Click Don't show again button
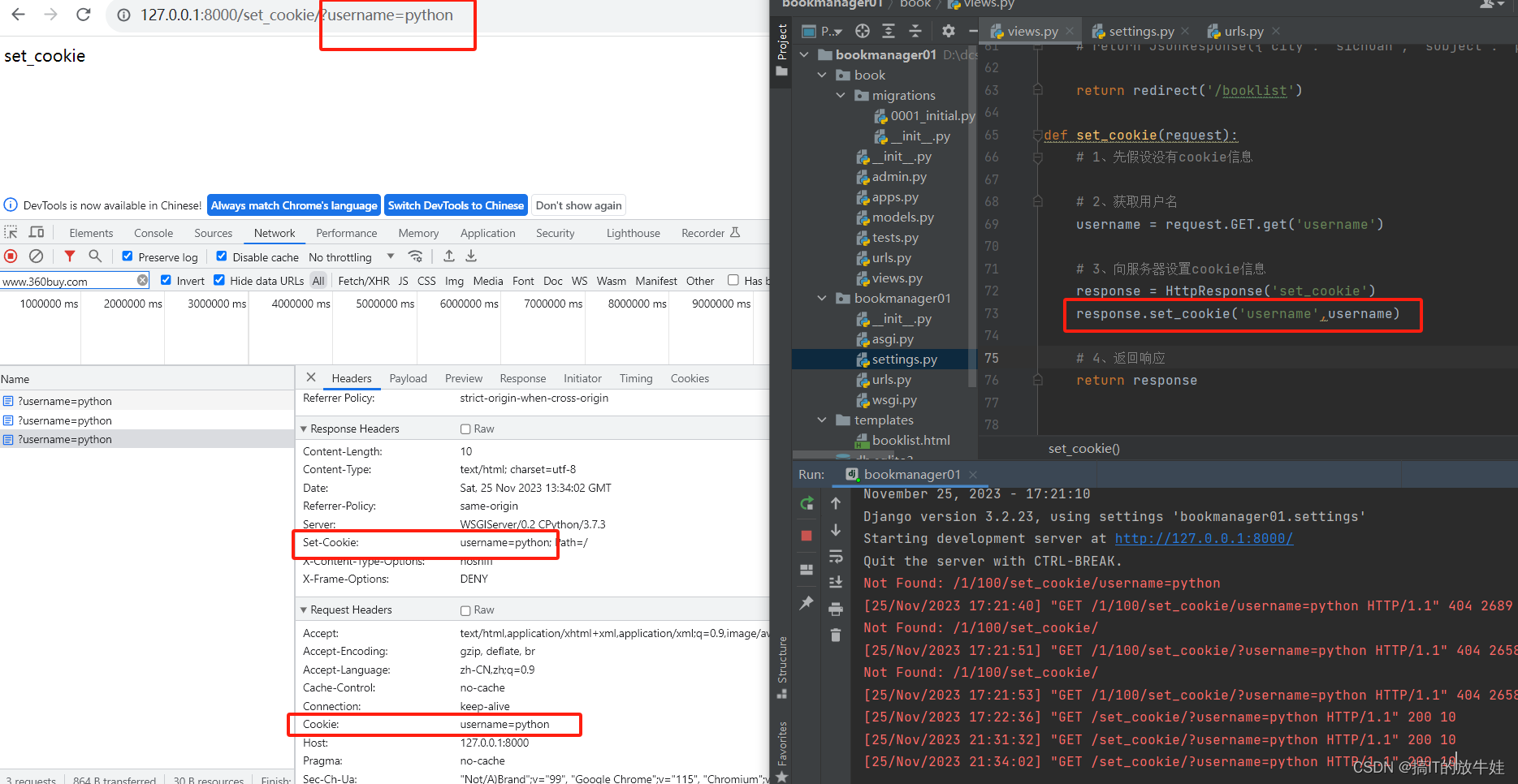The image size is (1518, 784). [x=578, y=205]
